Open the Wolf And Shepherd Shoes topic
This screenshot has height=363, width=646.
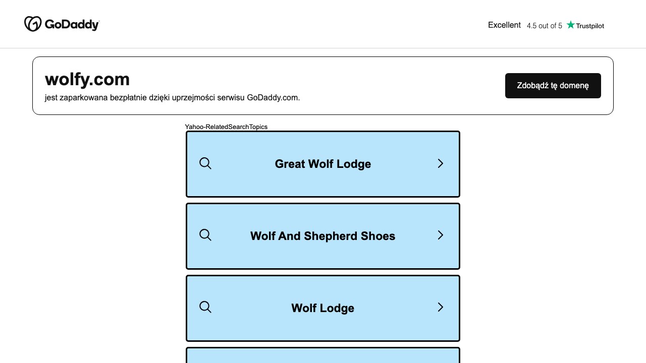tap(323, 236)
